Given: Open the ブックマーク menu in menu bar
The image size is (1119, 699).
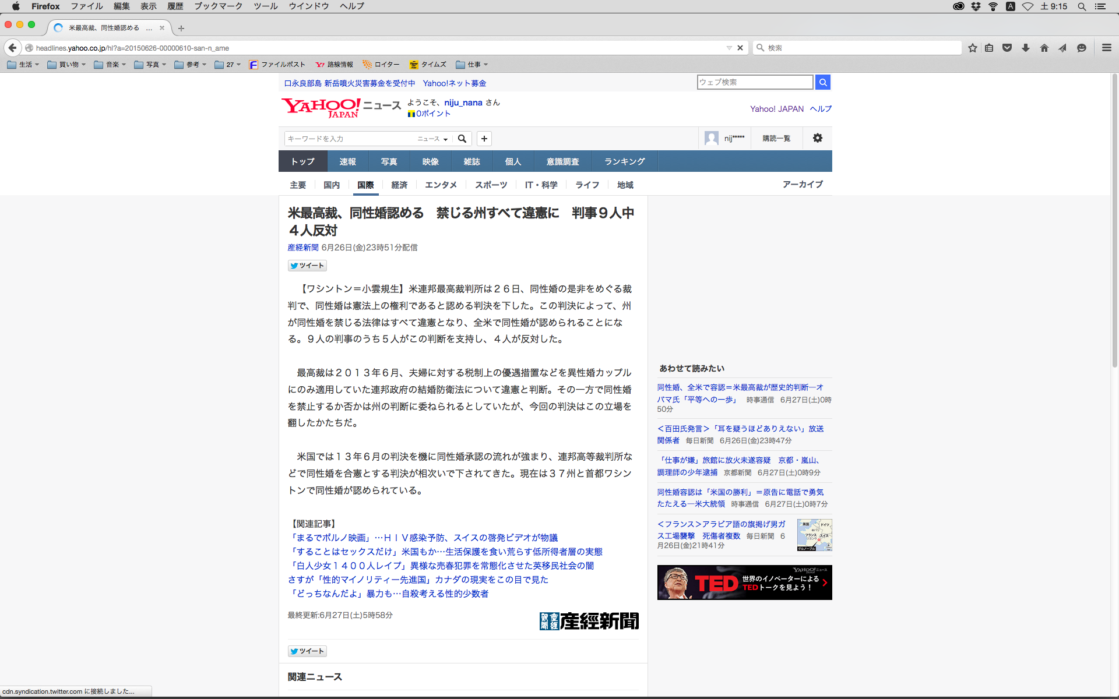Looking at the screenshot, I should pyautogui.click(x=218, y=6).
